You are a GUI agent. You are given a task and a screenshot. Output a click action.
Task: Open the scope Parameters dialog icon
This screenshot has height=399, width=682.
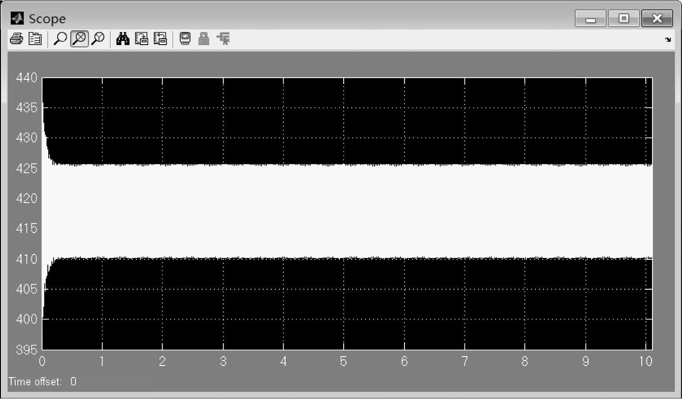35,39
